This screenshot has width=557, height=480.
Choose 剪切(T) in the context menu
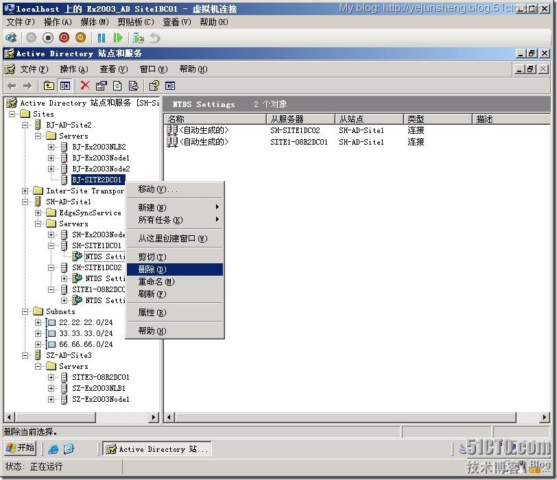[175, 257]
